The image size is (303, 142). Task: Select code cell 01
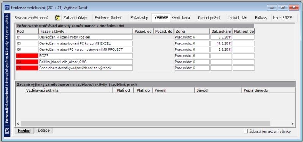(x=27, y=37)
